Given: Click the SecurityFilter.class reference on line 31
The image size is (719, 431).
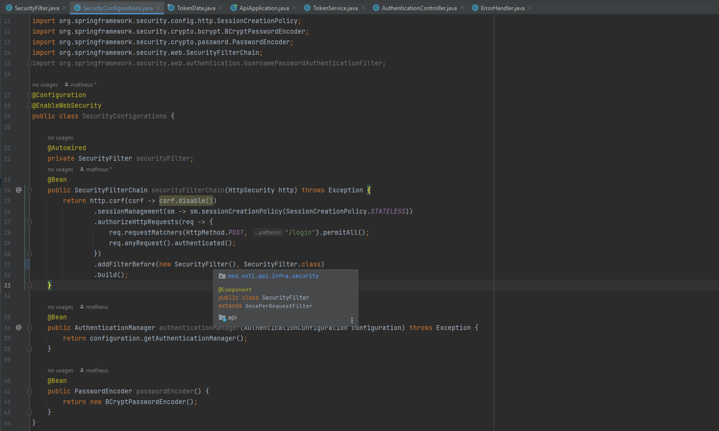Looking at the screenshot, I should [282, 264].
